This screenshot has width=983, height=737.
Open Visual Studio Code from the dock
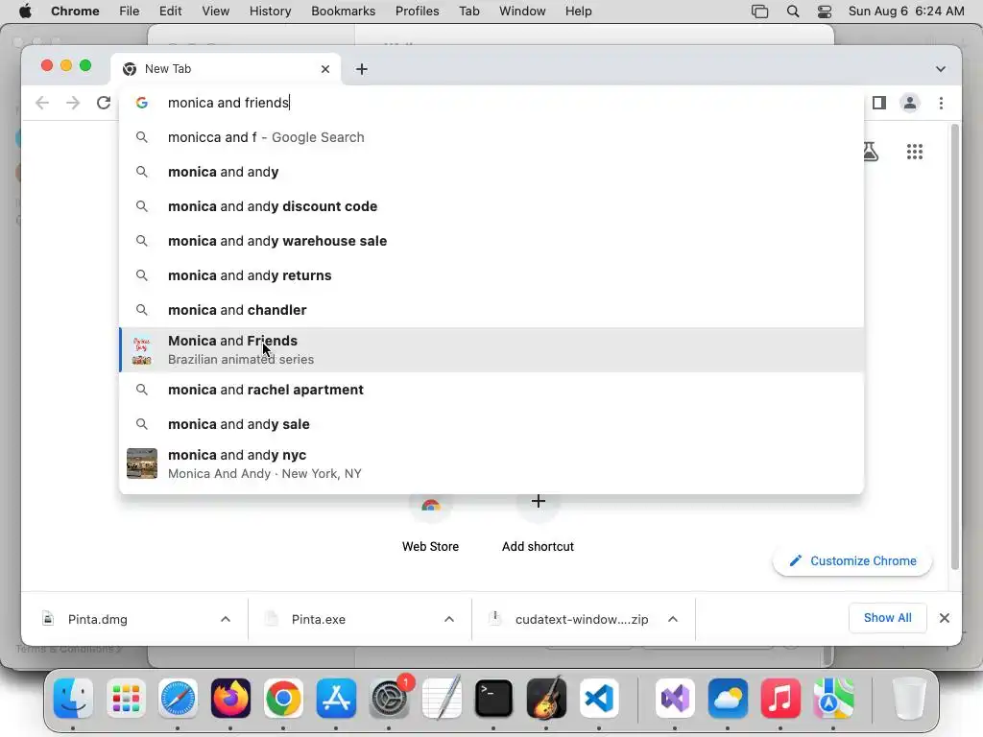point(599,699)
